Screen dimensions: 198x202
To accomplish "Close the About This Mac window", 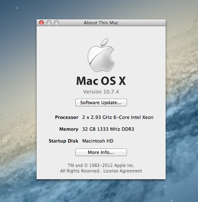I will tap(41, 23).
